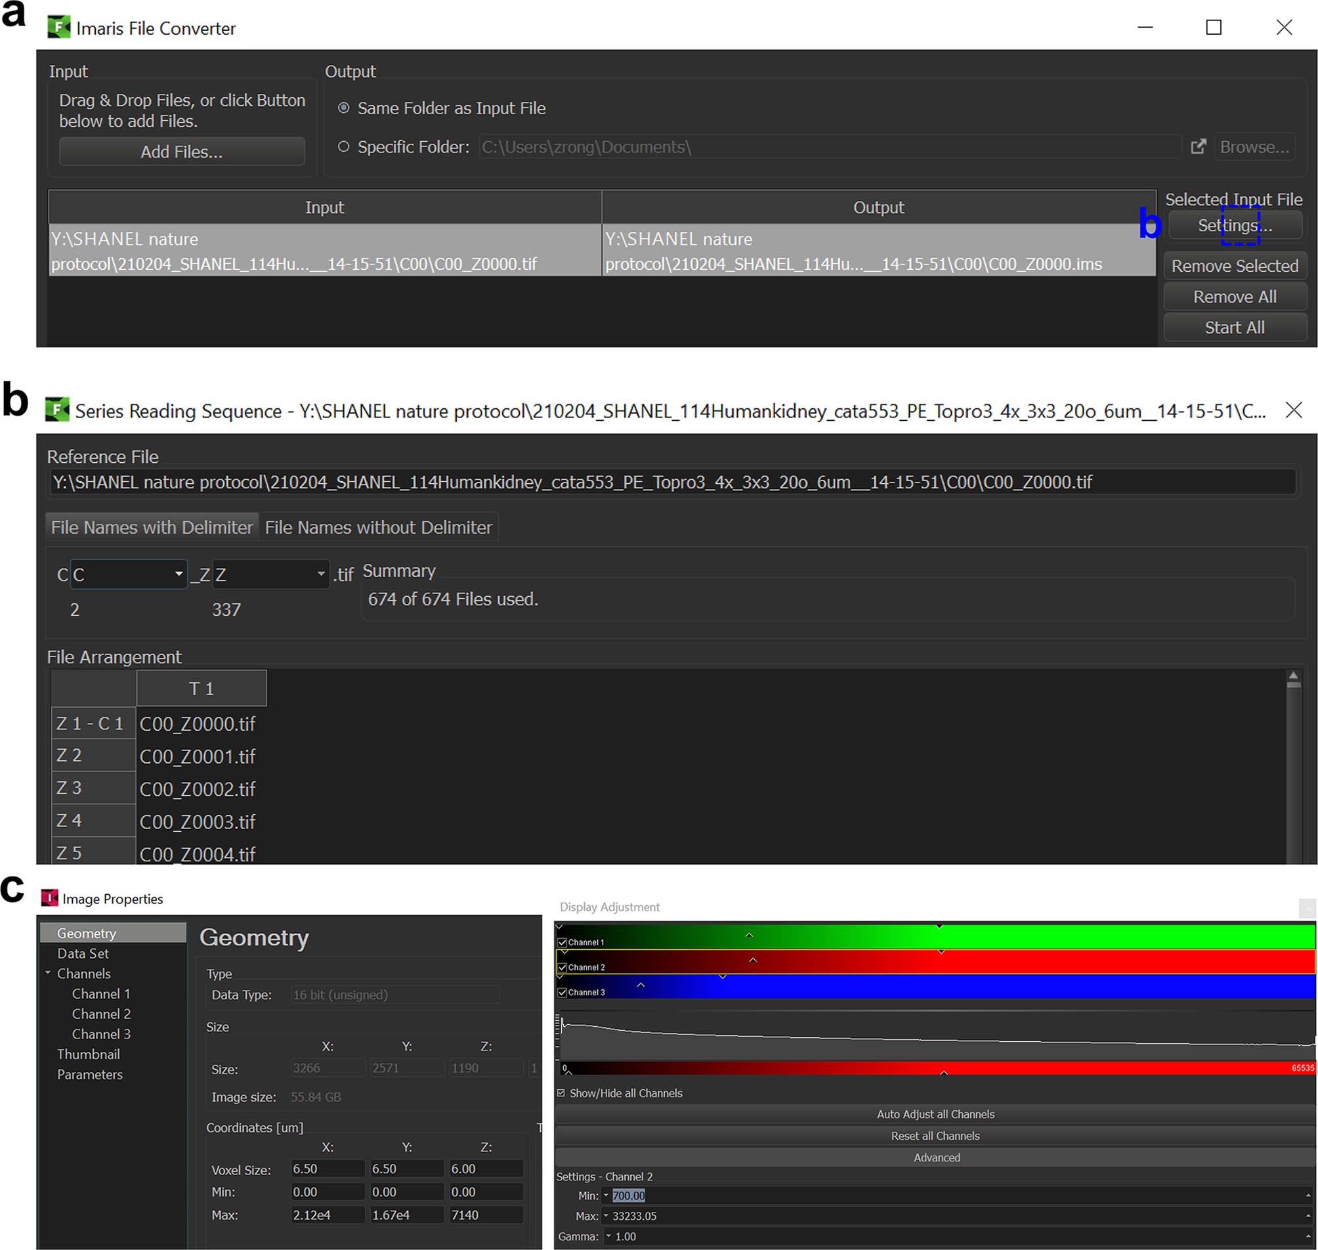Collapse the Channels tree node
1318x1250 pixels.
click(48, 973)
